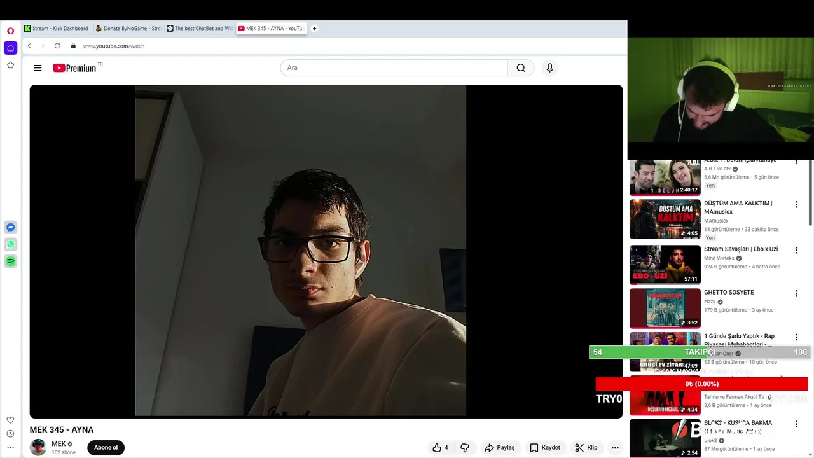Reload the YouTube page
This screenshot has height=458, width=814.
pos(57,46)
